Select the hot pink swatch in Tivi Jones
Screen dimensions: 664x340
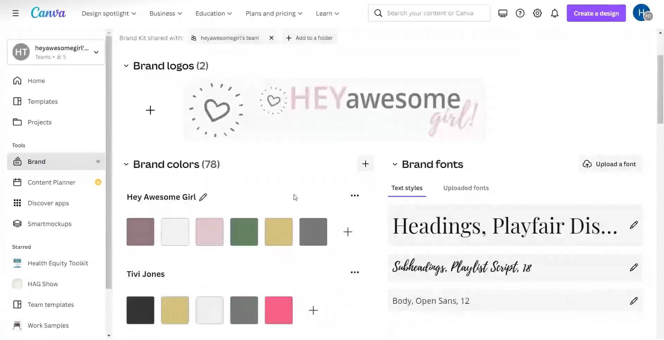[x=279, y=310]
